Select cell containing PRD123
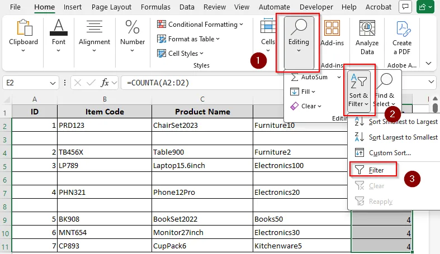The width and height of the screenshot is (440, 254). [105, 125]
